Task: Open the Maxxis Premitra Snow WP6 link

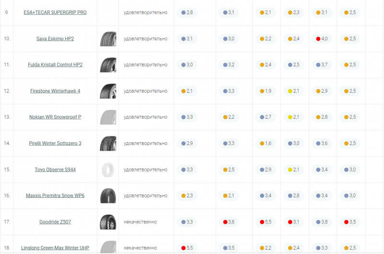Action: 55,195
